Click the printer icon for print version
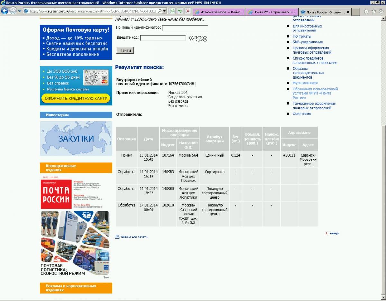The image size is (386, 301). coord(117,237)
